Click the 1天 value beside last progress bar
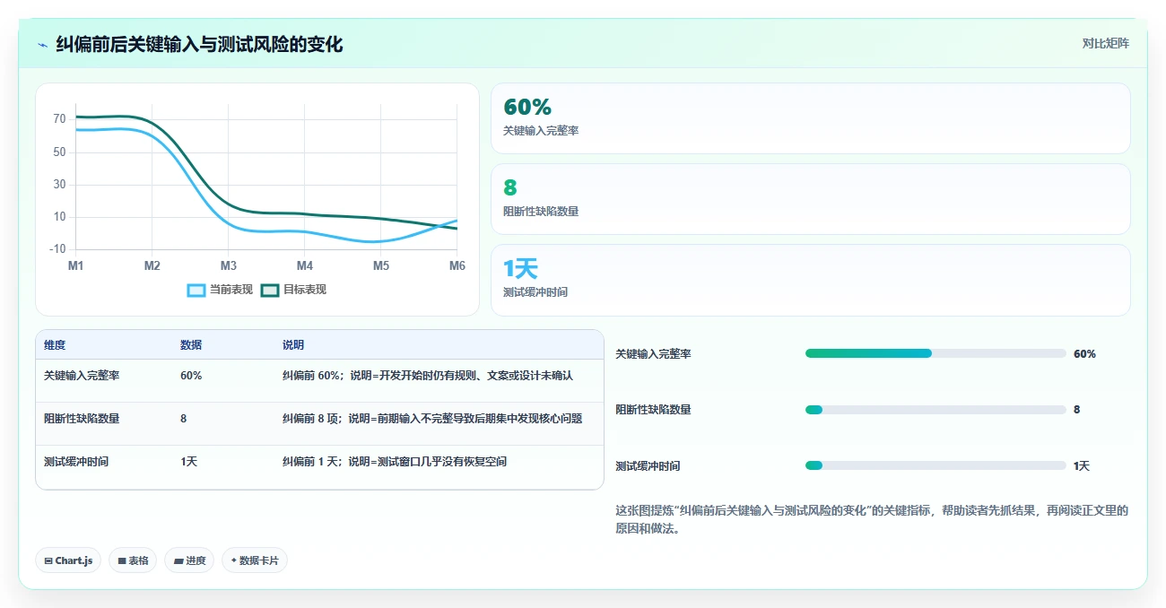Viewport: 1166px width, 608px height. click(x=1082, y=466)
